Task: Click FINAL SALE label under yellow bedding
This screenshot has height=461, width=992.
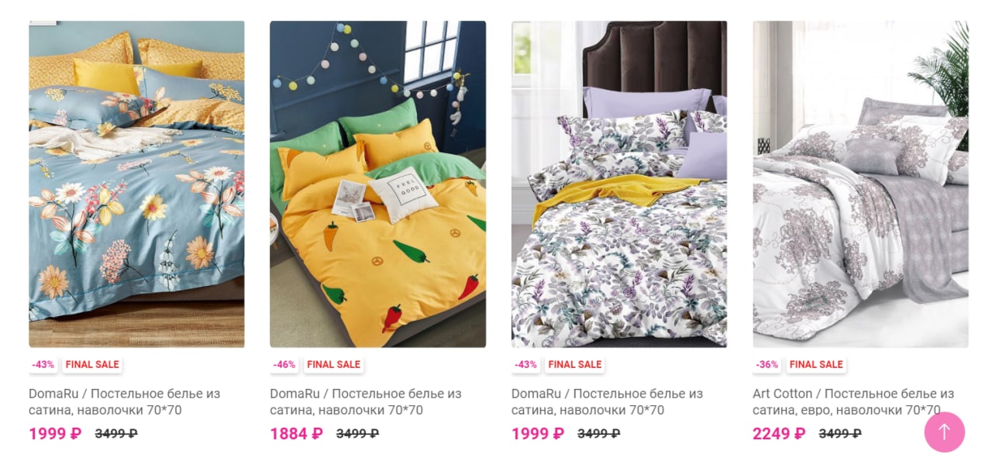Action: click(333, 364)
